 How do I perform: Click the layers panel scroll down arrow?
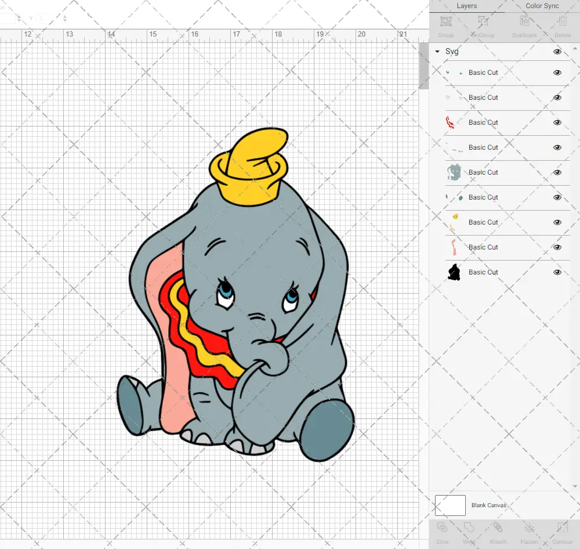point(575,486)
